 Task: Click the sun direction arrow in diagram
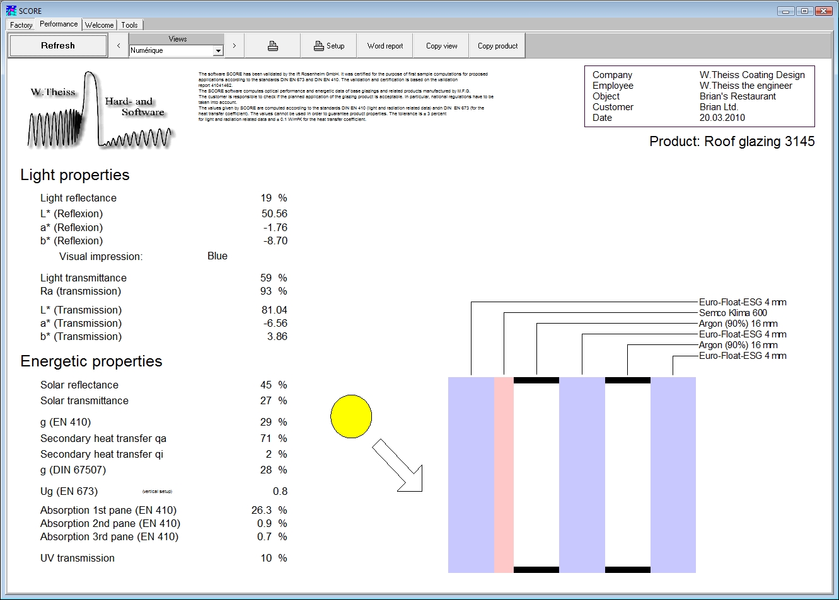(397, 465)
